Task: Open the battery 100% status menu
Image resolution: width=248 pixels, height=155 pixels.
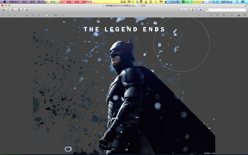Action: click(175, 2)
